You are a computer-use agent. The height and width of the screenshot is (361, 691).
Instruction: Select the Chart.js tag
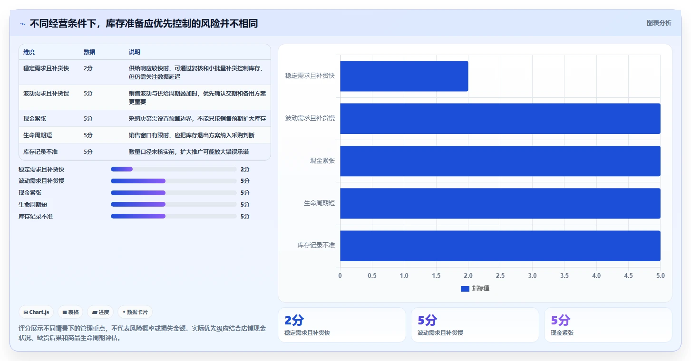36,312
